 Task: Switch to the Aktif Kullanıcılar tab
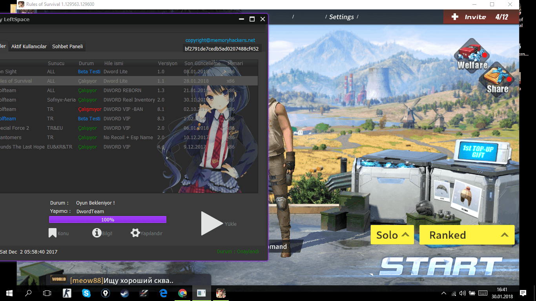coord(29,46)
